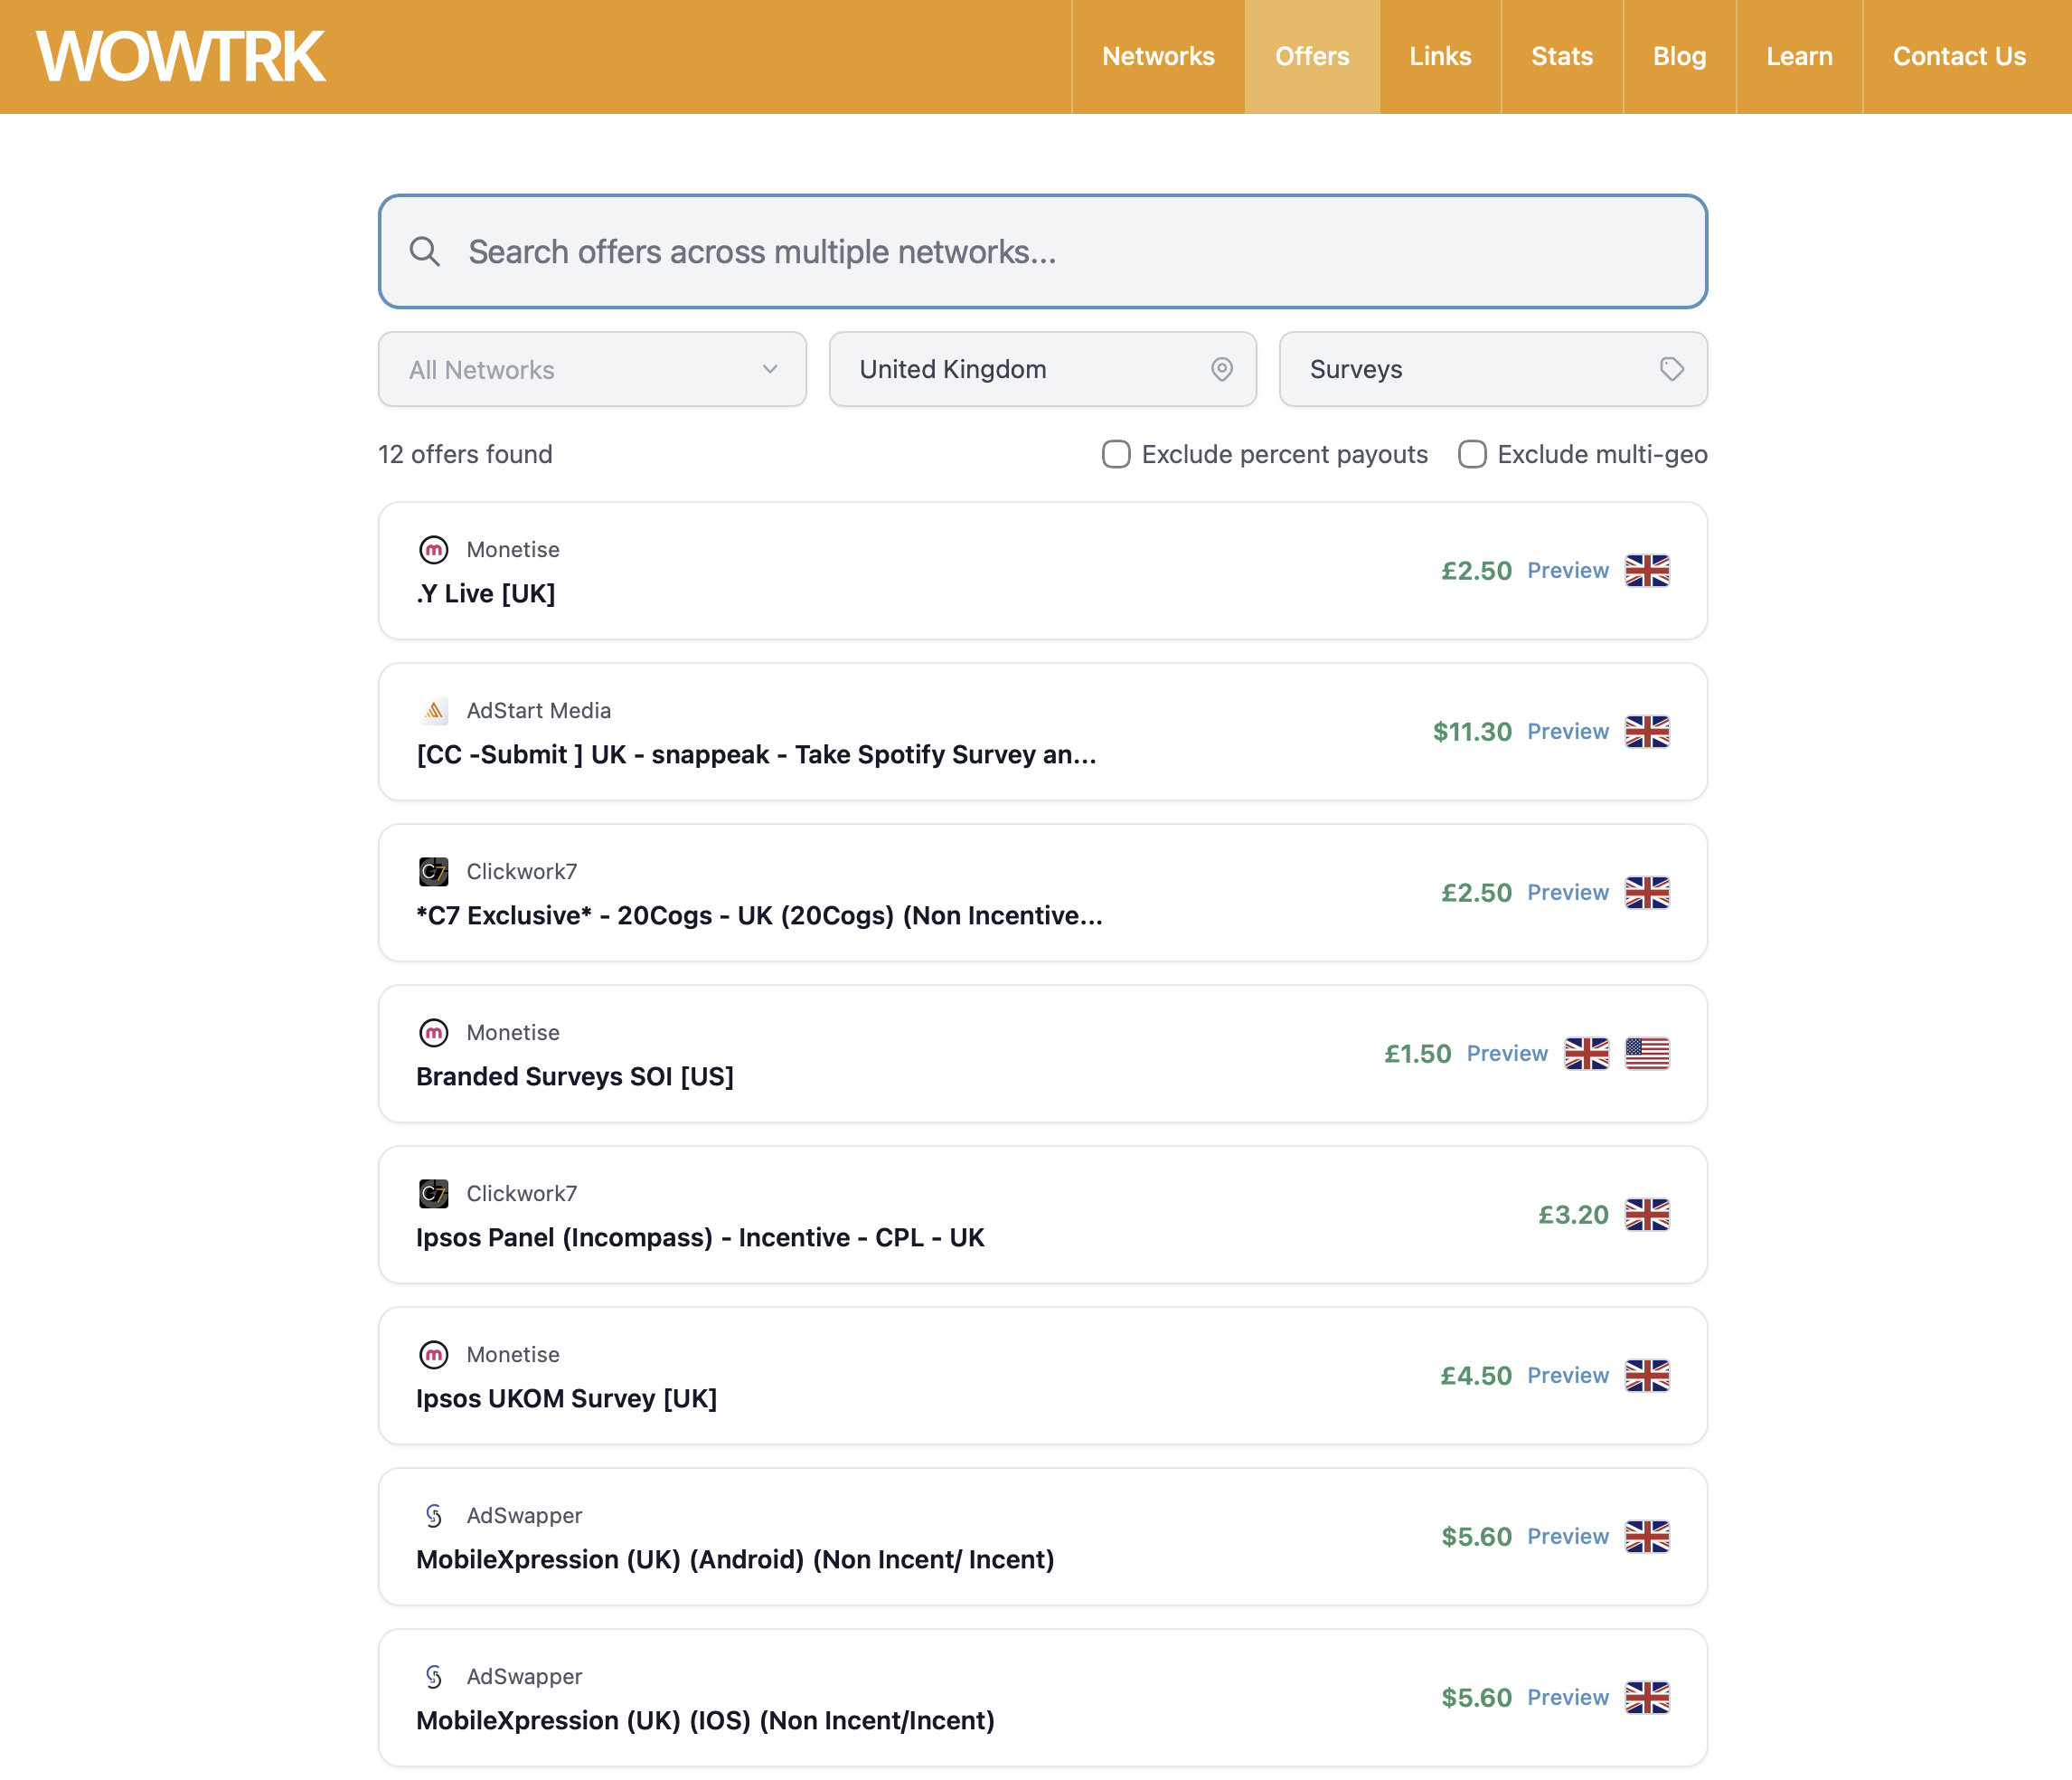Click the AdStart Media network logo
2072x1780 pixels.
433,710
